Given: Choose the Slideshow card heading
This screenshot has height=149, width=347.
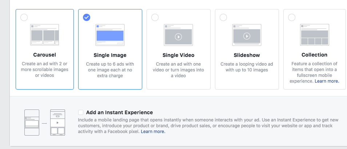Looking at the screenshot, I should [x=247, y=55].
